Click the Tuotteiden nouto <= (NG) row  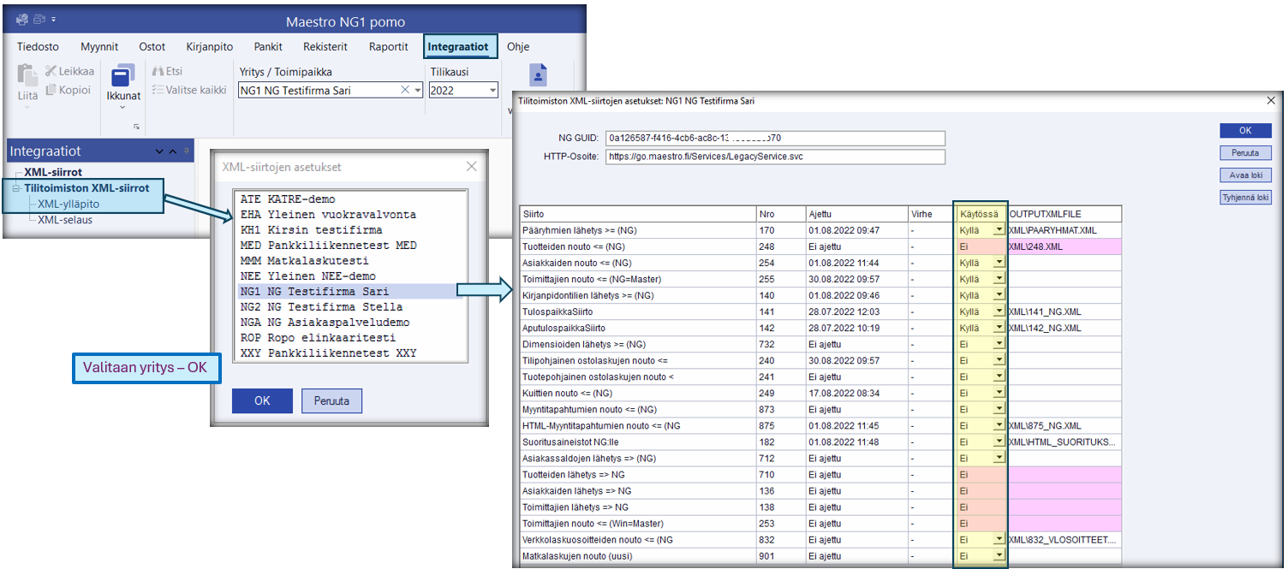tap(820, 246)
